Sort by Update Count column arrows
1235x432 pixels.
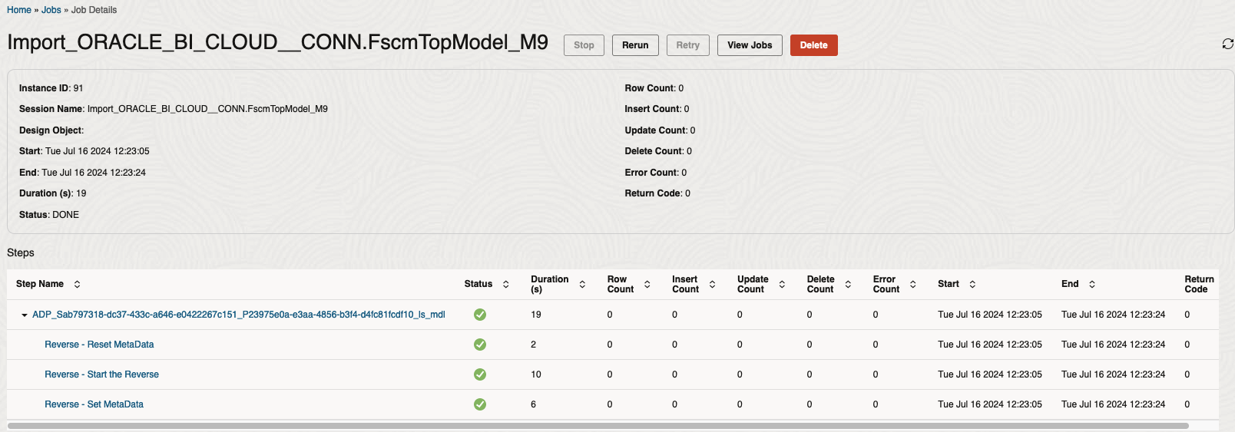click(x=782, y=284)
